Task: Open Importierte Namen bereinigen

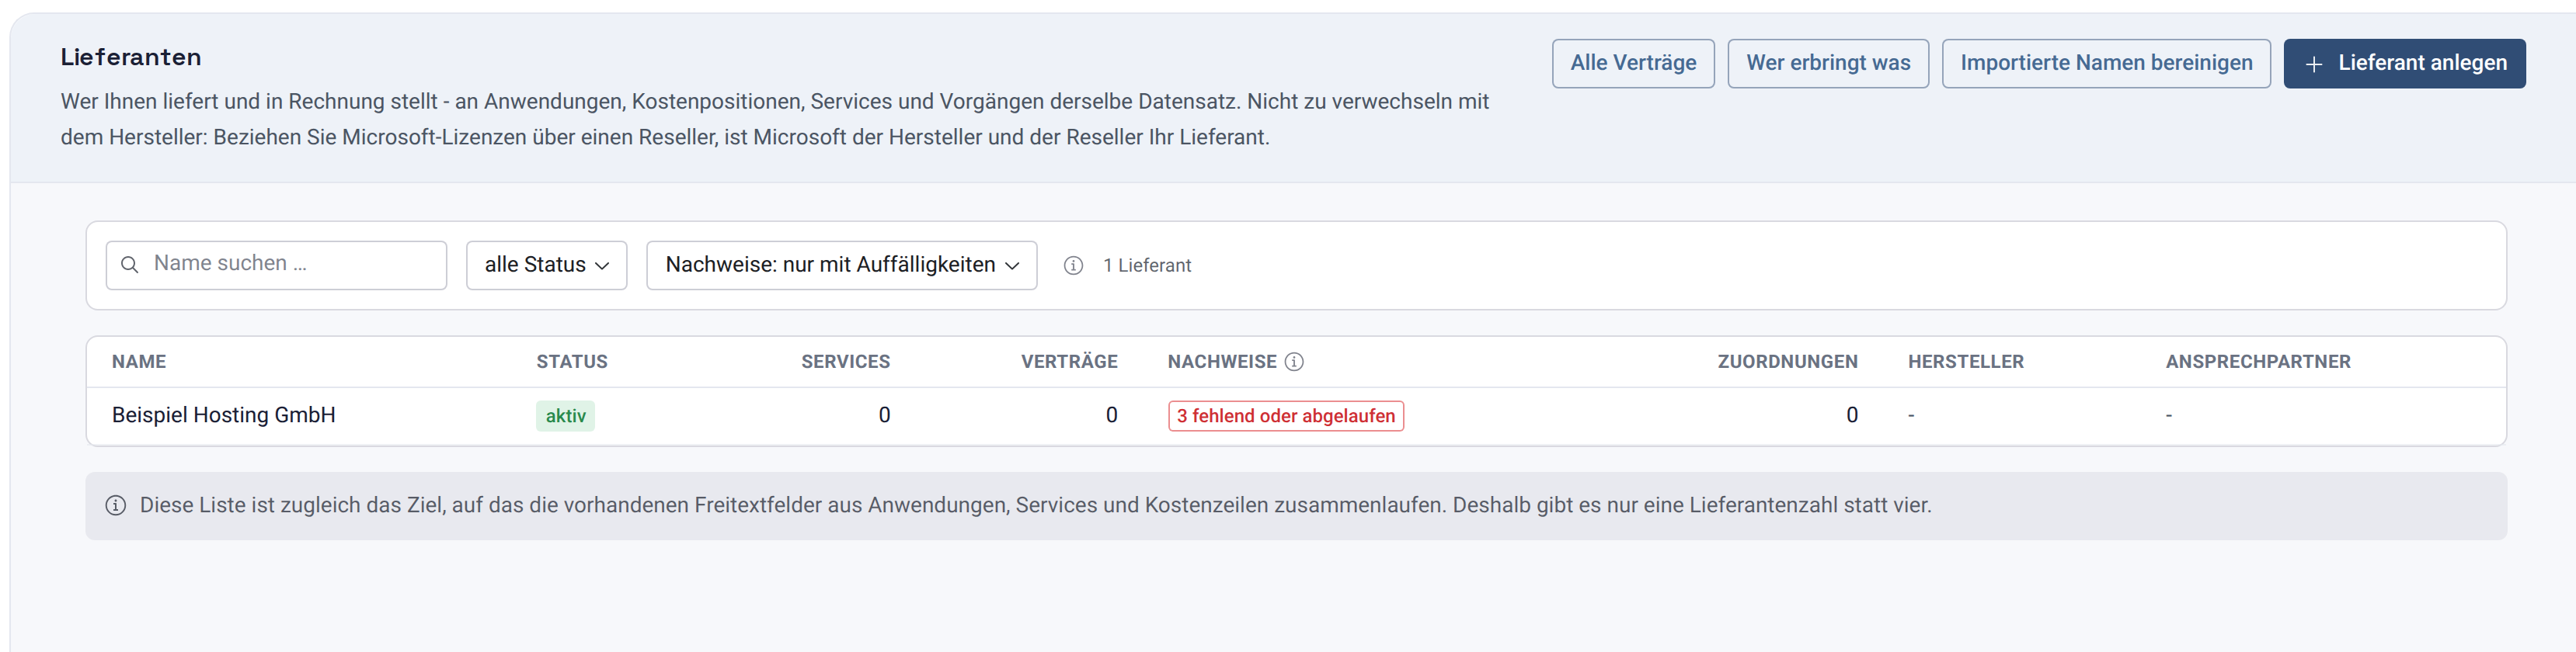Action: click(2105, 63)
